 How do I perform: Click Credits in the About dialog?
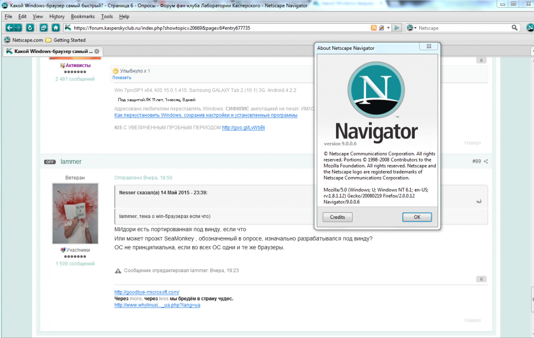pyautogui.click(x=337, y=217)
